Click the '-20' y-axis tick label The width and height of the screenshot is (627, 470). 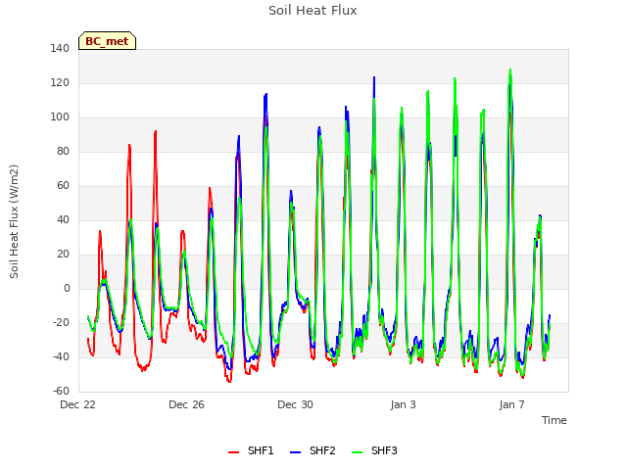61,322
